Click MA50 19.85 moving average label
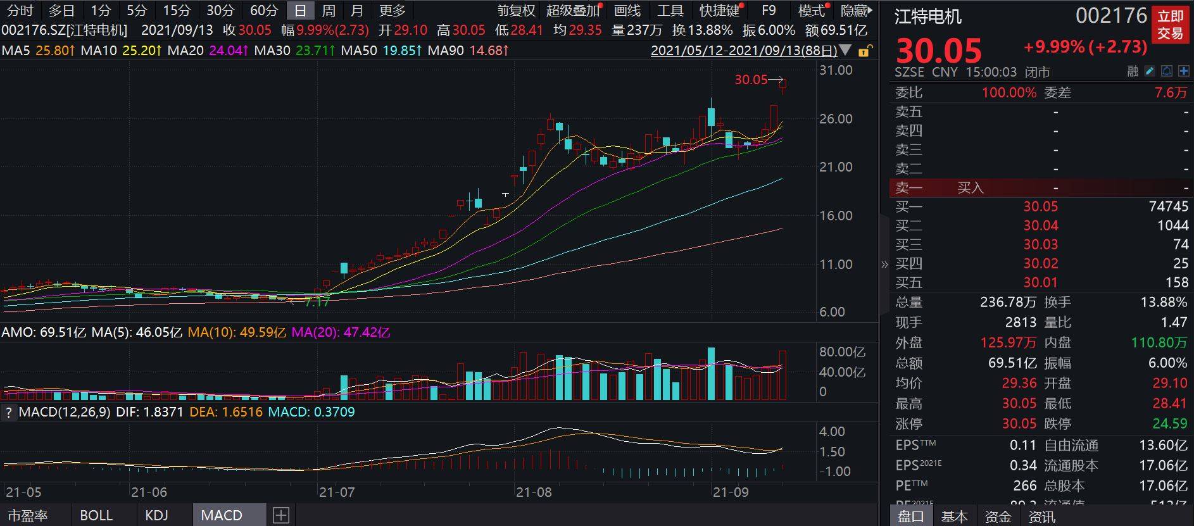The height and width of the screenshot is (526, 1194). click(381, 50)
